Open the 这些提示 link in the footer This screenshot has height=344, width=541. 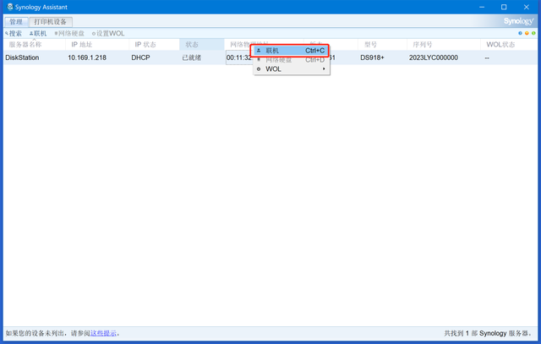pyautogui.click(x=103, y=333)
